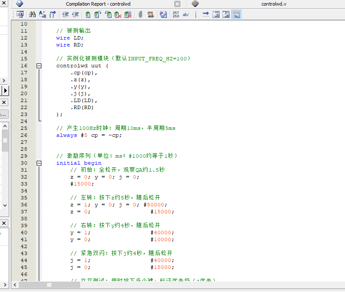Image resolution: width=345 pixels, height=292 pixels.
Task: Click the '#10000;' delay on line 41
Action: (162, 239)
